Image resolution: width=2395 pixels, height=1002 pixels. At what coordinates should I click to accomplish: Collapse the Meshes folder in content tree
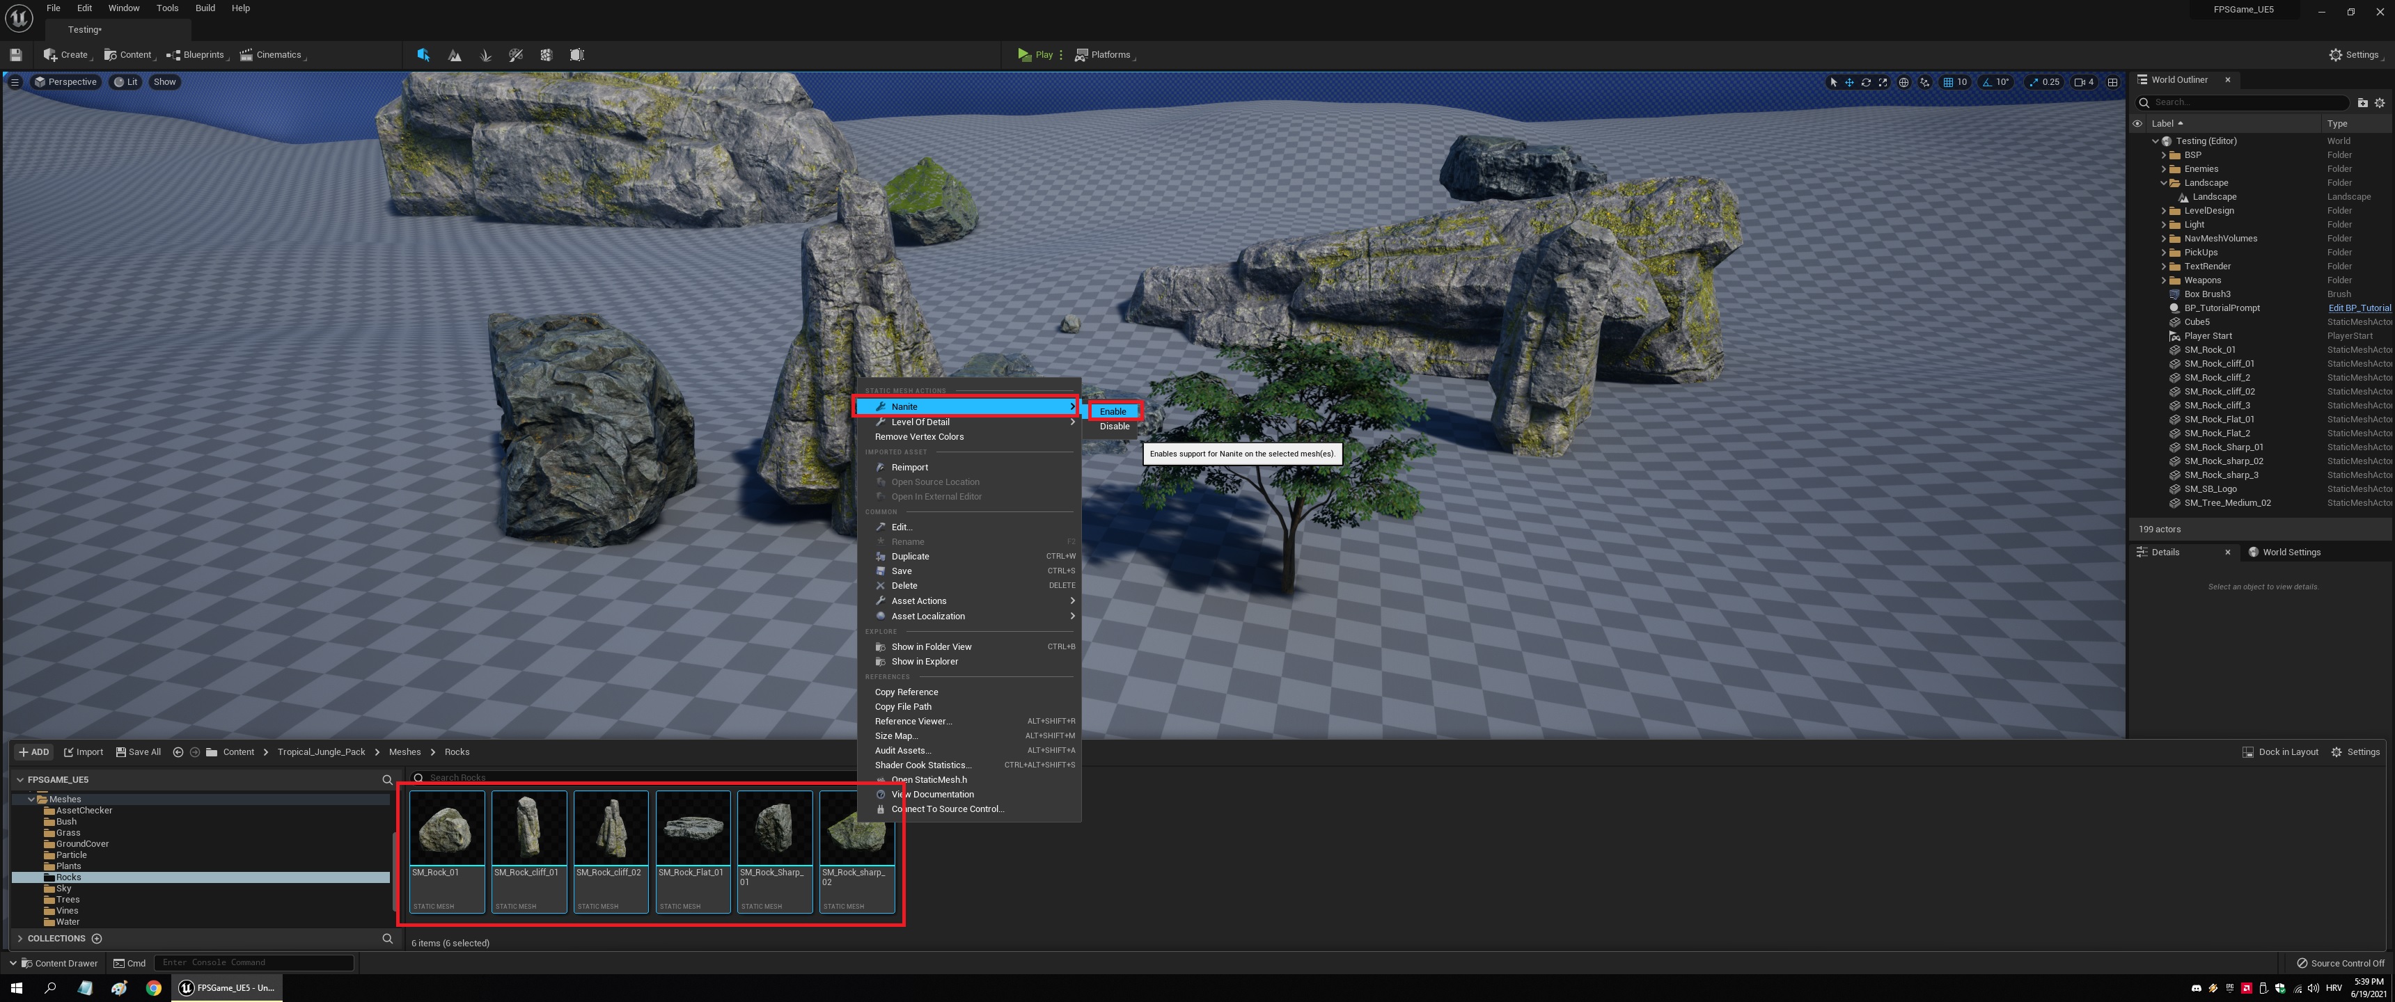click(31, 798)
